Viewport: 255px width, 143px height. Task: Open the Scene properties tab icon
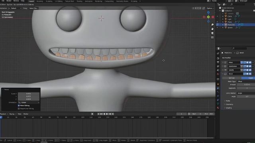pyautogui.click(x=218, y=70)
